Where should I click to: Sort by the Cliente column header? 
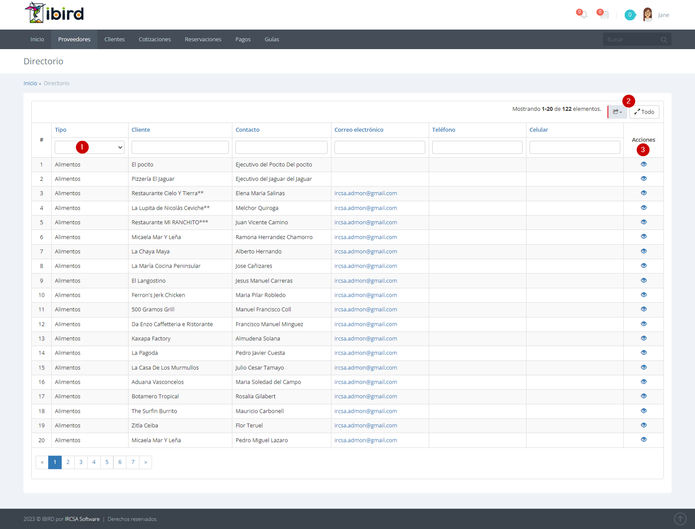[141, 130]
